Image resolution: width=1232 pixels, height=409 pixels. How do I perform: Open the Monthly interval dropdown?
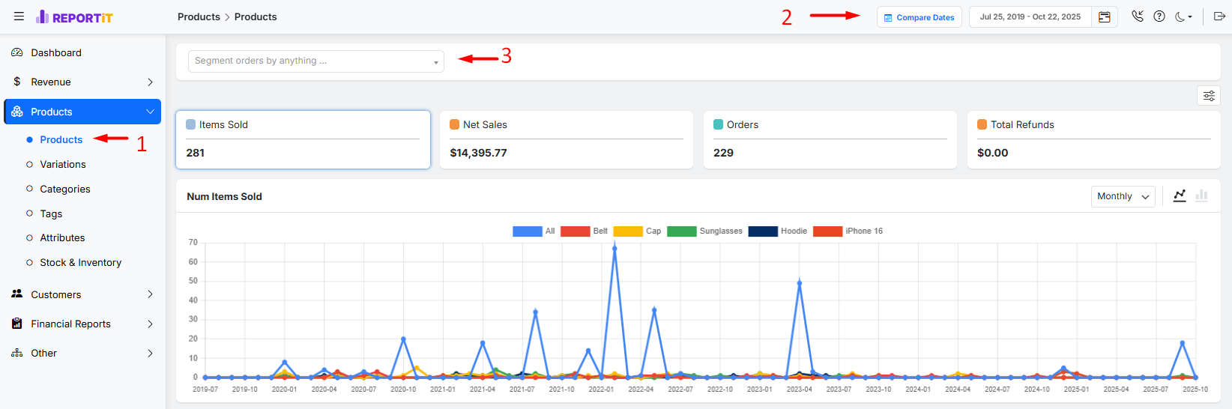point(1123,196)
